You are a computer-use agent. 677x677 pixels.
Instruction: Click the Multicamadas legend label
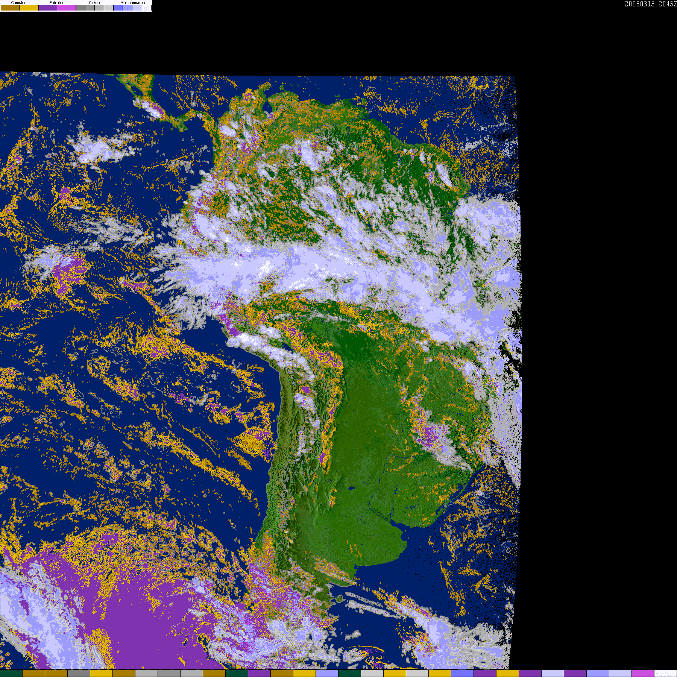coord(133,3)
